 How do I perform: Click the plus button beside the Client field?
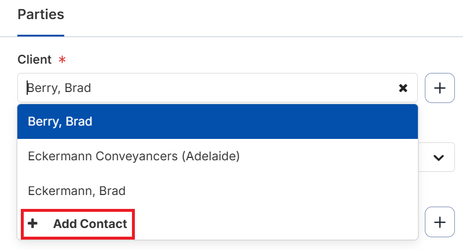tap(440, 88)
